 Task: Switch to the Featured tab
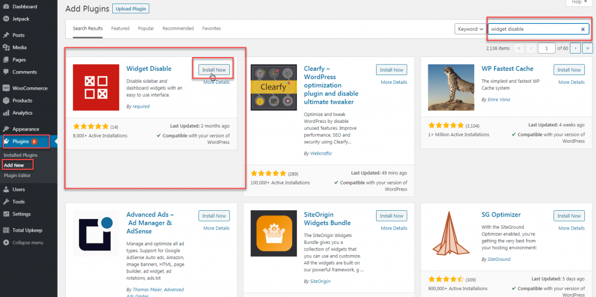(120, 29)
